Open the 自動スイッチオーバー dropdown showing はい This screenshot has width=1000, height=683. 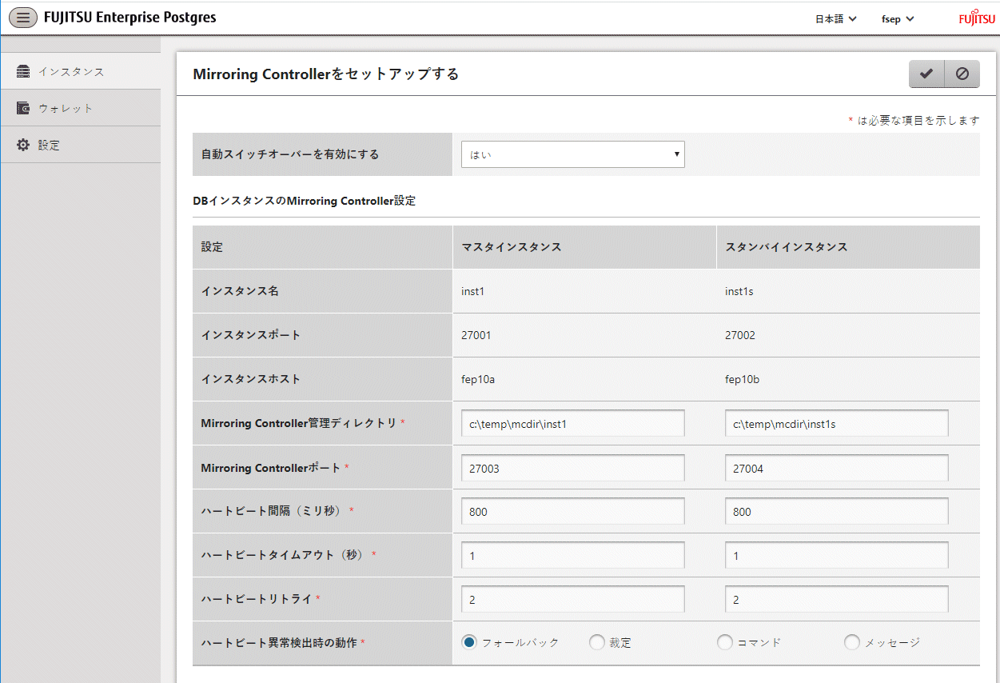573,154
